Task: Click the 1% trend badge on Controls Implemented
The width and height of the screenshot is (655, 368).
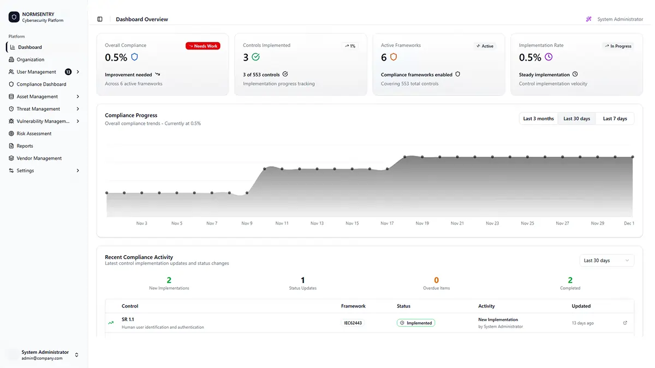Action: pos(350,46)
